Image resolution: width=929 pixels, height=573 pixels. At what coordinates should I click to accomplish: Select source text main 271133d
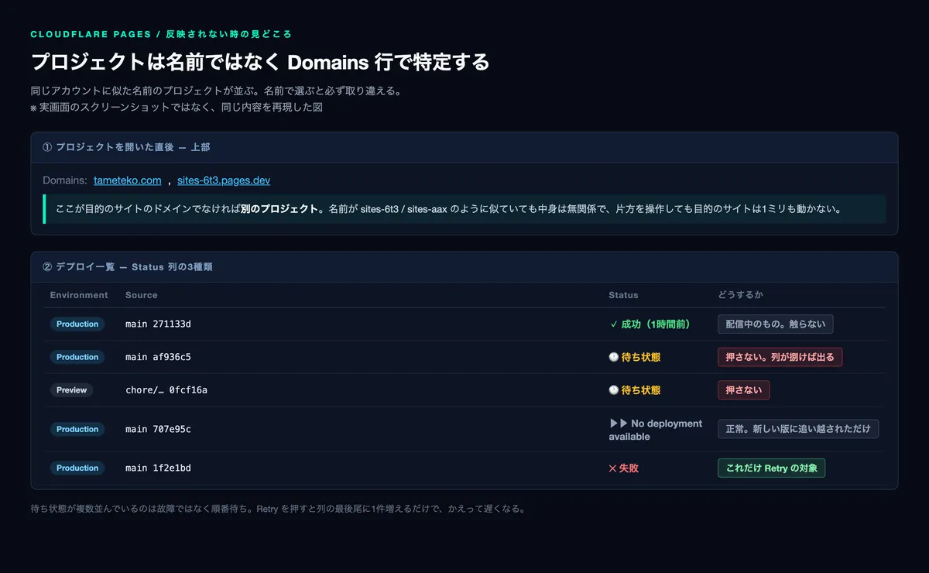coord(158,324)
